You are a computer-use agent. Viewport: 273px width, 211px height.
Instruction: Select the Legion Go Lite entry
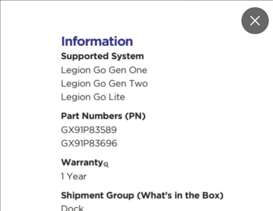[93, 97]
